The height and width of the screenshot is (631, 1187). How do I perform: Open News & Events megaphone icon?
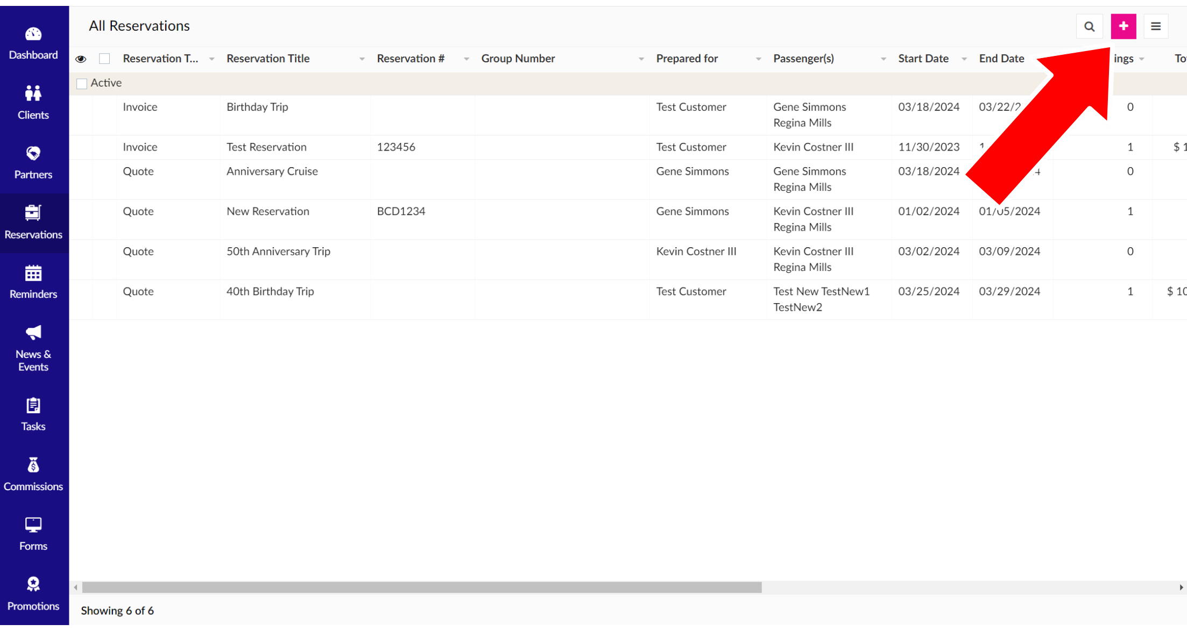(33, 333)
